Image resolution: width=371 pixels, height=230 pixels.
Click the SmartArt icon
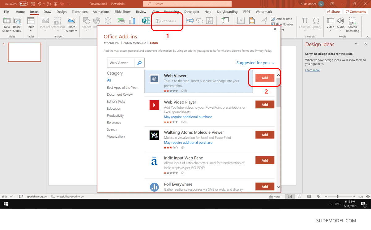tap(121, 21)
